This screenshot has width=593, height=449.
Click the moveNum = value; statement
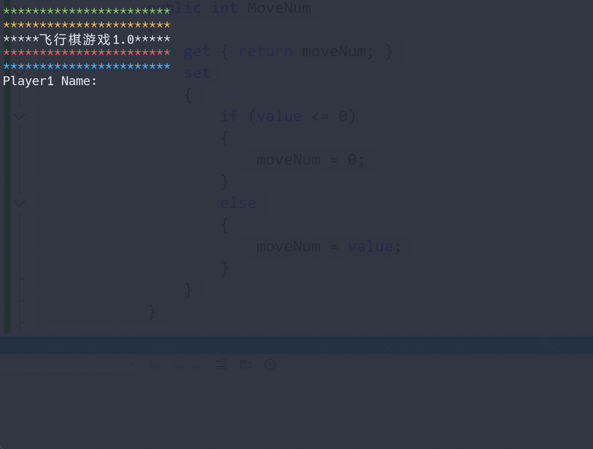coord(328,246)
